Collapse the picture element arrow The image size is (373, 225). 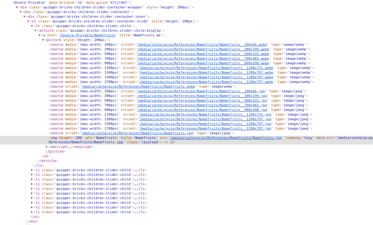tap(43, 40)
